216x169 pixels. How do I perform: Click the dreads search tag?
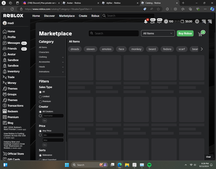pyautogui.click(x=75, y=49)
